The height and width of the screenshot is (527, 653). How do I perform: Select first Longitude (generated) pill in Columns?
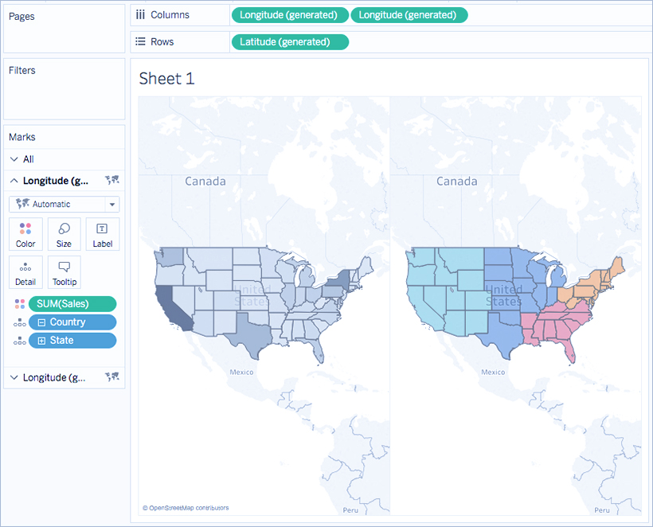pos(289,14)
